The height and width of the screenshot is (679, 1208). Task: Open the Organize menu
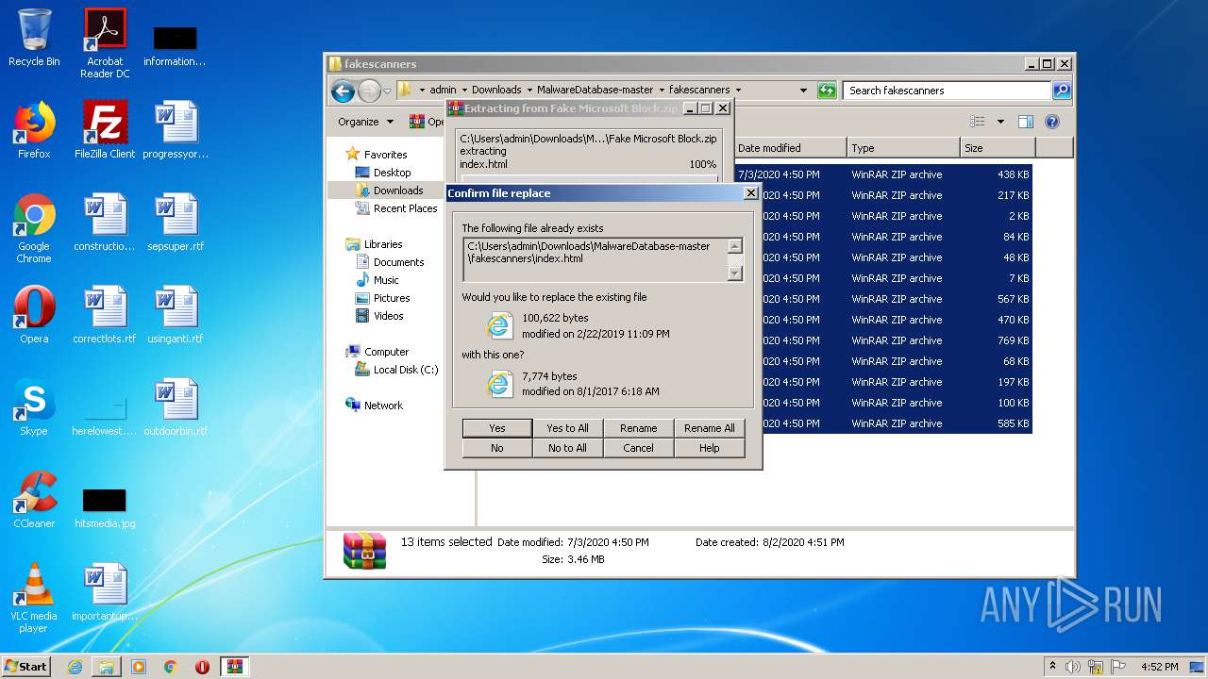point(365,122)
